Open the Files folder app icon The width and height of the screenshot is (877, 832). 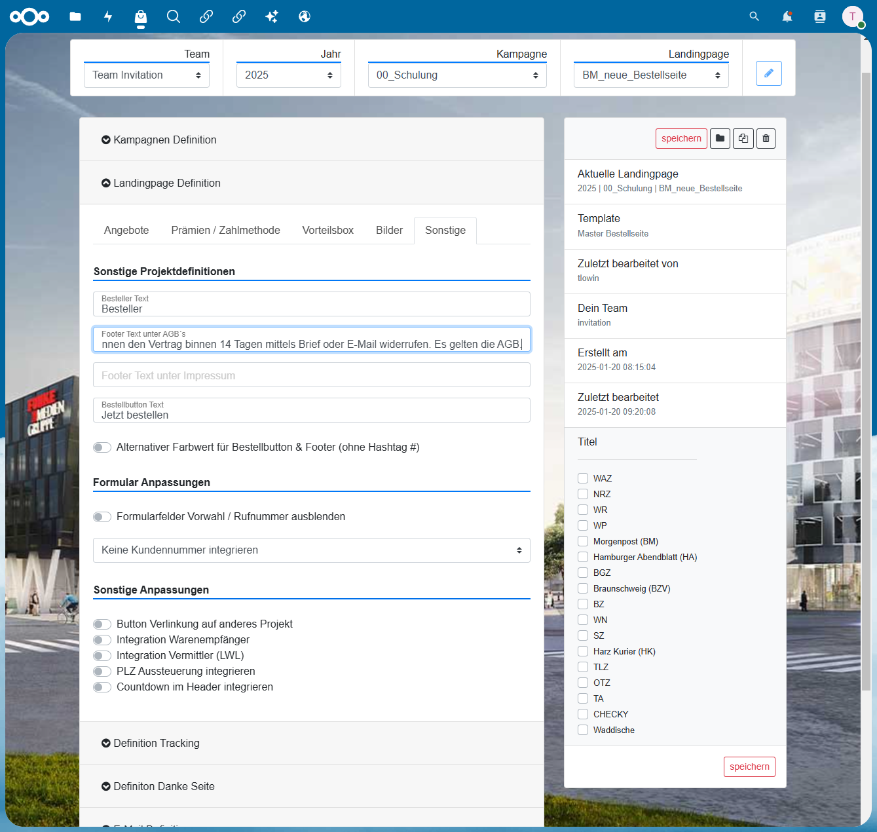pyautogui.click(x=75, y=16)
